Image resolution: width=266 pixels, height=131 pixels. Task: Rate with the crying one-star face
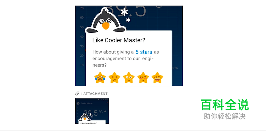(100, 78)
